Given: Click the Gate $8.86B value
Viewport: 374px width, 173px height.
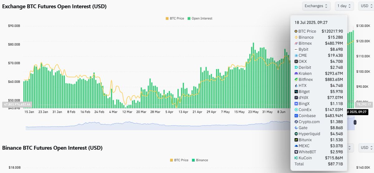Looking at the screenshot, I should [x=336, y=128].
